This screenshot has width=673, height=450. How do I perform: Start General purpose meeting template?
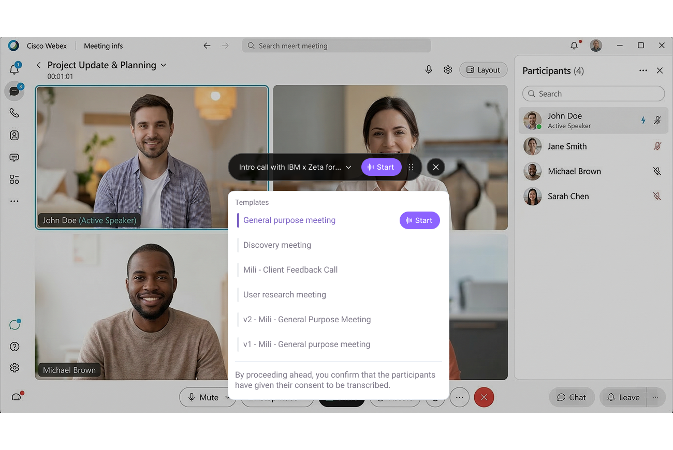click(419, 220)
